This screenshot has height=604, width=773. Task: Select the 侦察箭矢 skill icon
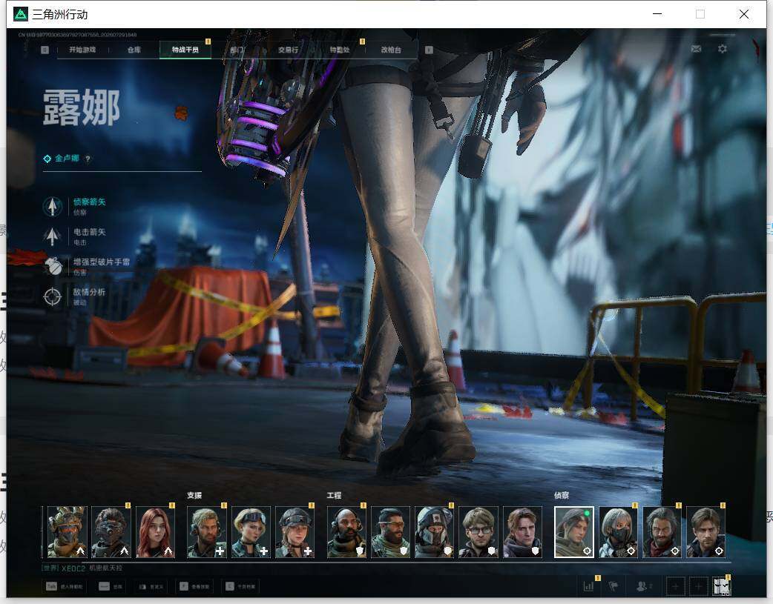(x=52, y=207)
